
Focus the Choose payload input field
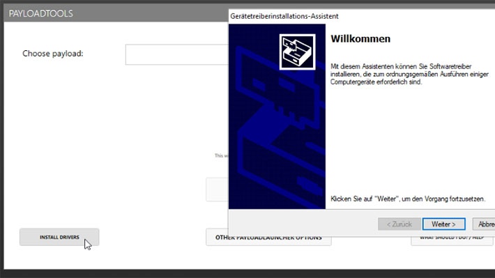[x=177, y=54]
